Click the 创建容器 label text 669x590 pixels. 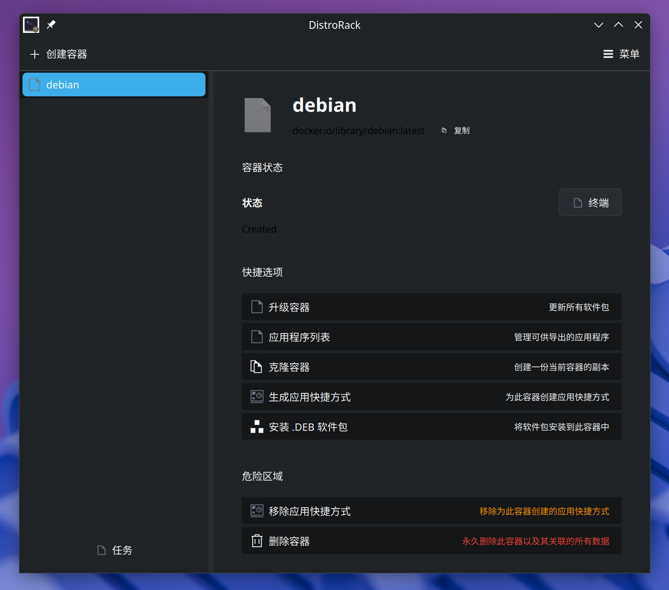[x=67, y=54]
